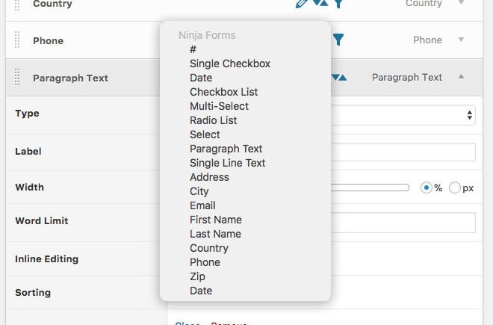Click the filter funnel icon in Phone row
The image size is (493, 325).
(338, 40)
